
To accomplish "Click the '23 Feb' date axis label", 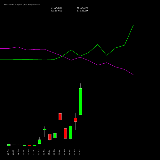I will coord(13,152).
